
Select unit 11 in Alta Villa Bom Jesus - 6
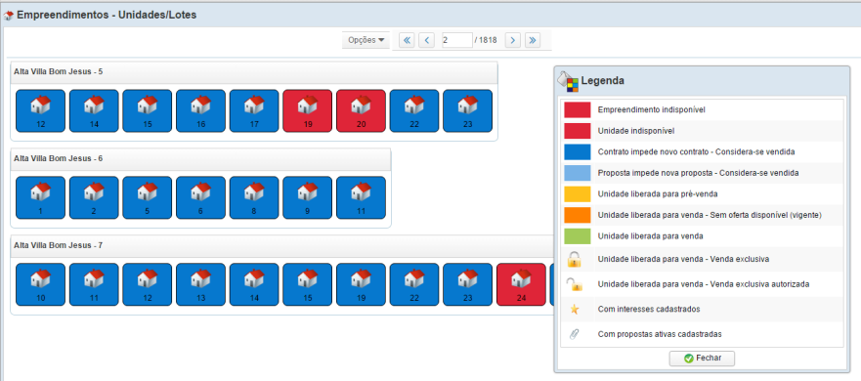click(361, 197)
